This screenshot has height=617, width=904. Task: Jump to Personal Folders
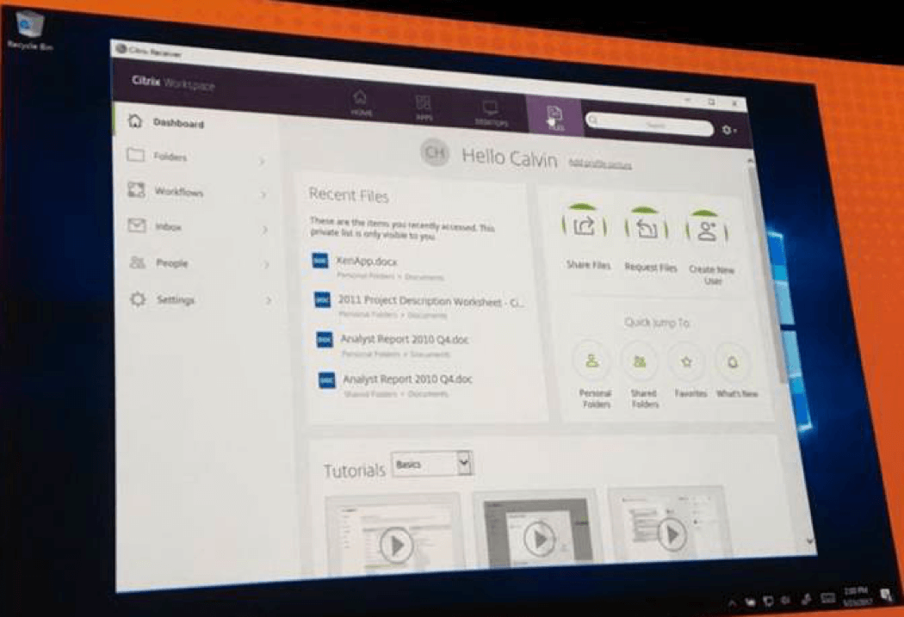pyautogui.click(x=592, y=361)
